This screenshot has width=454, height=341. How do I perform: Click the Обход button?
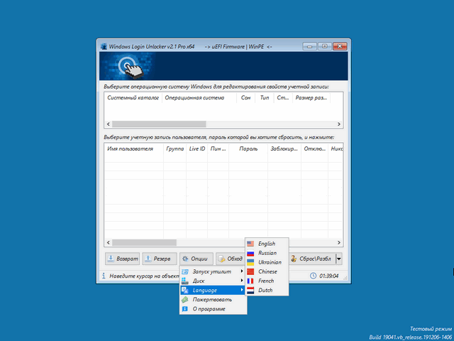click(231, 259)
